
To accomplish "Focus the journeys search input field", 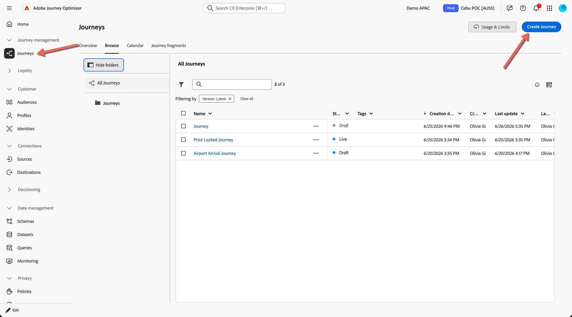I will (232, 84).
